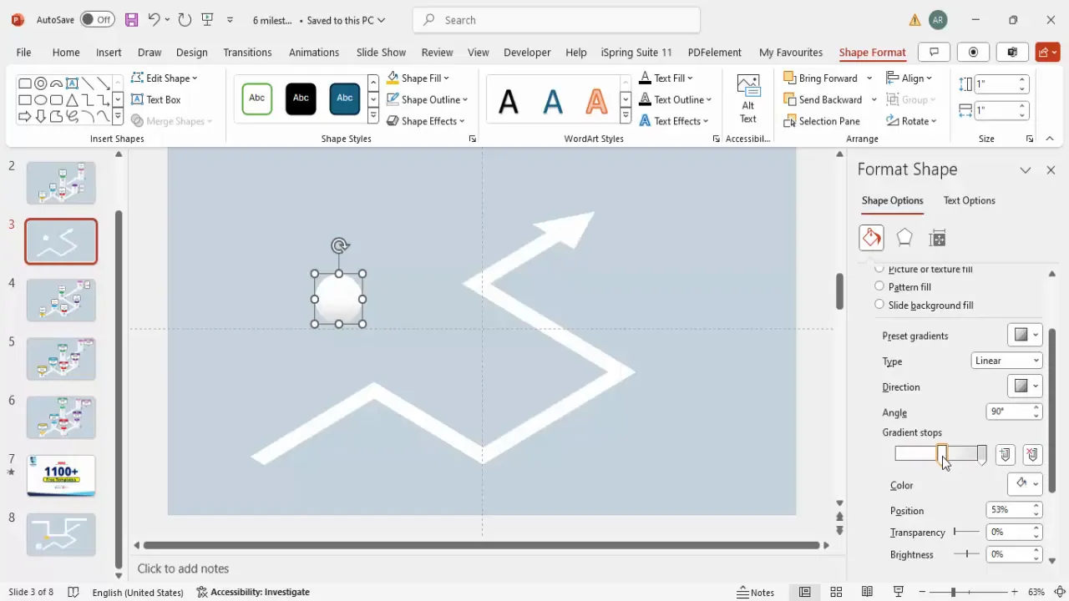Screen dimensions: 1069x601
Task: Open the Size & Properties icon
Action: (937, 238)
